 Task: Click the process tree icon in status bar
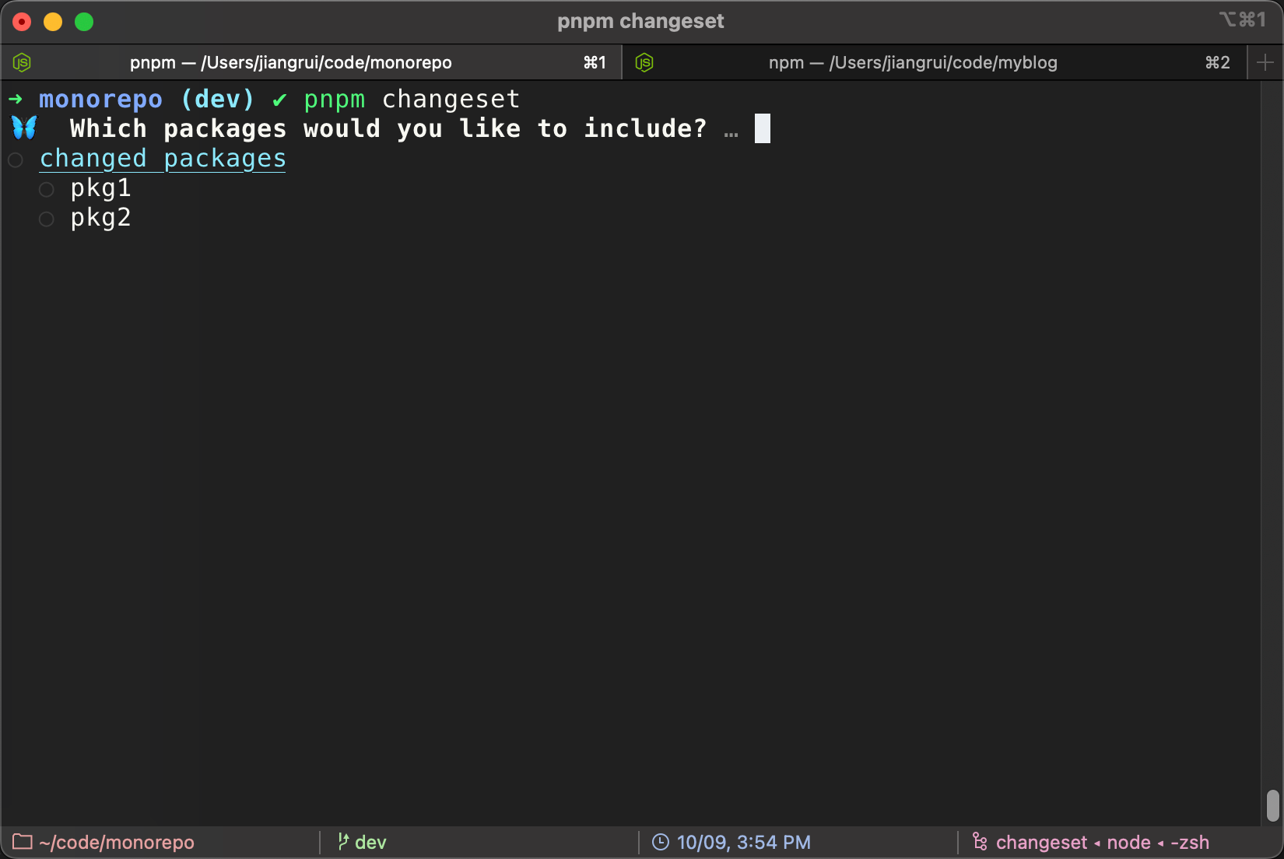click(x=980, y=842)
